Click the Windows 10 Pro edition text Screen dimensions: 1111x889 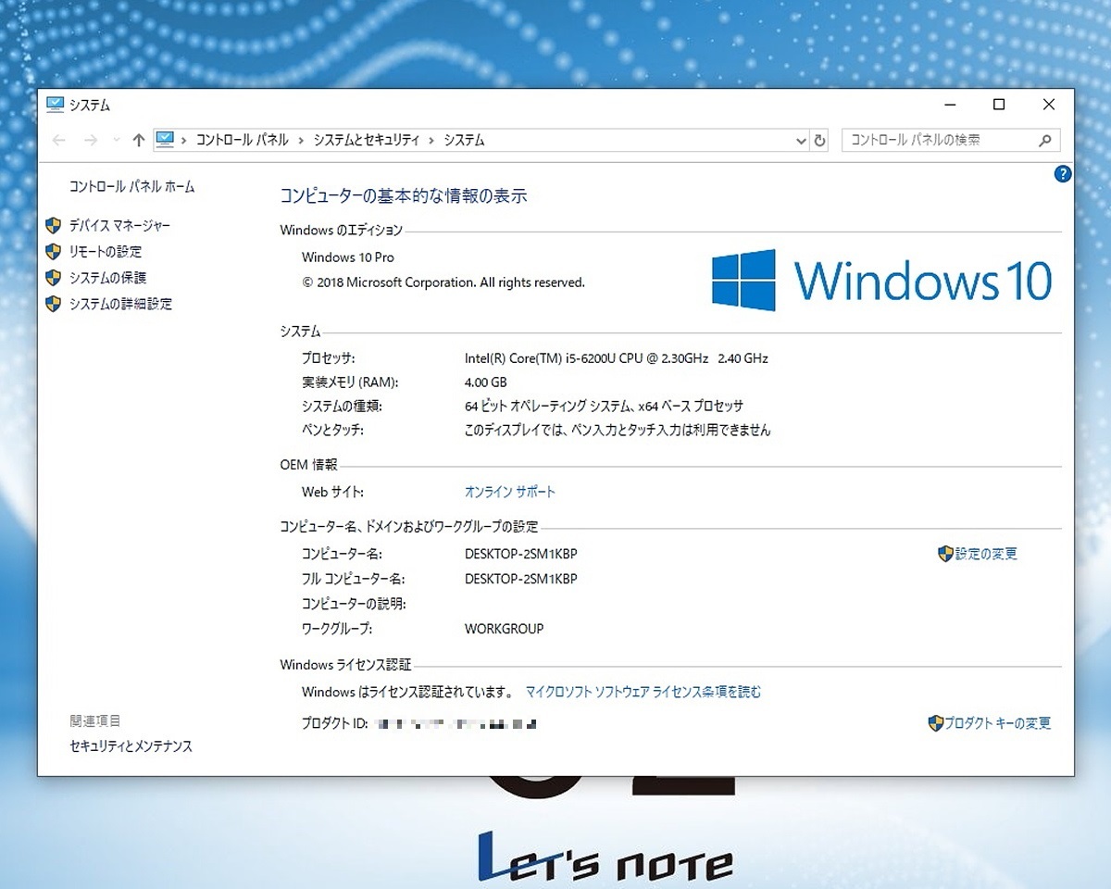pyautogui.click(x=348, y=257)
